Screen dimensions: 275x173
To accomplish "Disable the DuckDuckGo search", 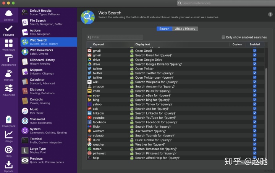I will 255,140.
